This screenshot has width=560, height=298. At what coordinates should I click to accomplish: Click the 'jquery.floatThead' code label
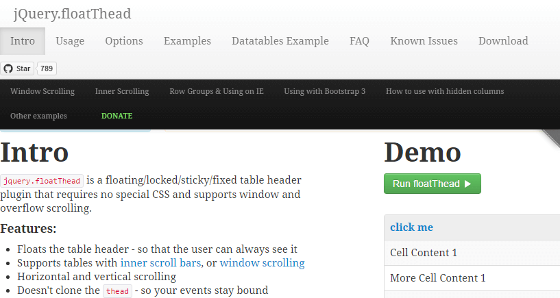click(42, 181)
